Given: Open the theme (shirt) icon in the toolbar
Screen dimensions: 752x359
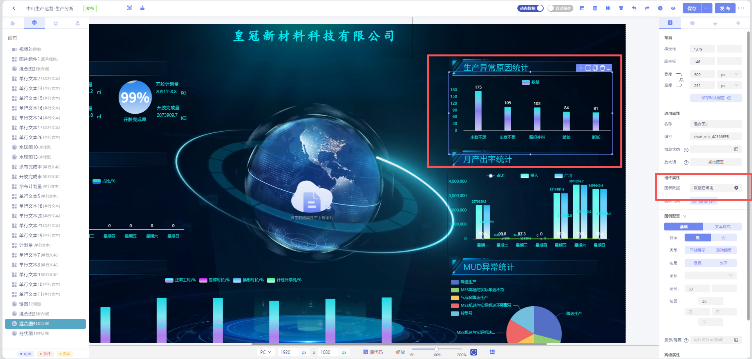Looking at the screenshot, I should click(621, 8).
